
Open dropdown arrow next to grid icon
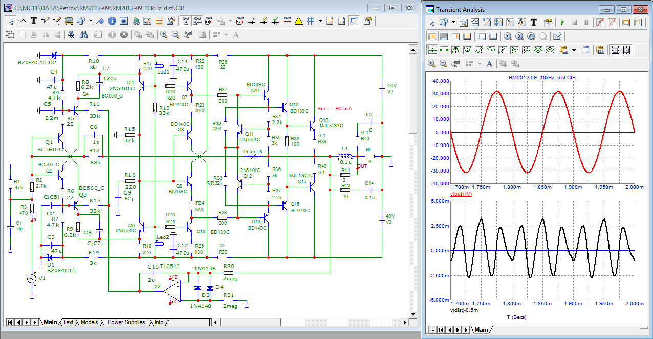tap(320, 21)
